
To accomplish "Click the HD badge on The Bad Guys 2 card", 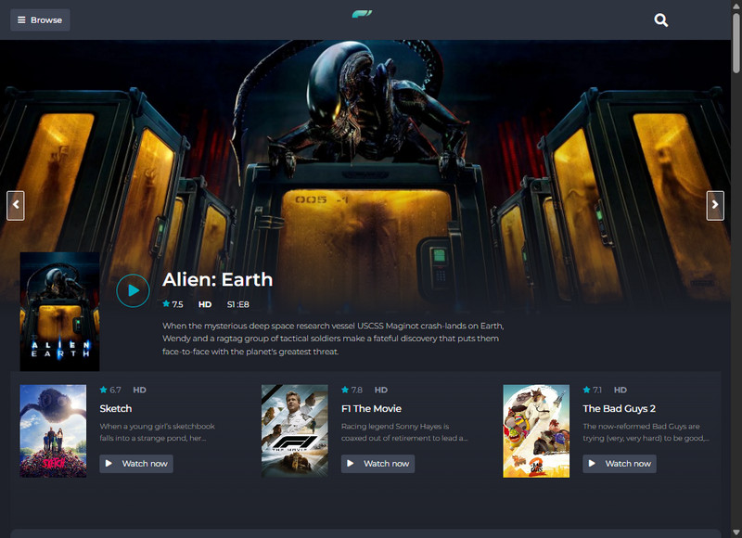I will click(620, 390).
